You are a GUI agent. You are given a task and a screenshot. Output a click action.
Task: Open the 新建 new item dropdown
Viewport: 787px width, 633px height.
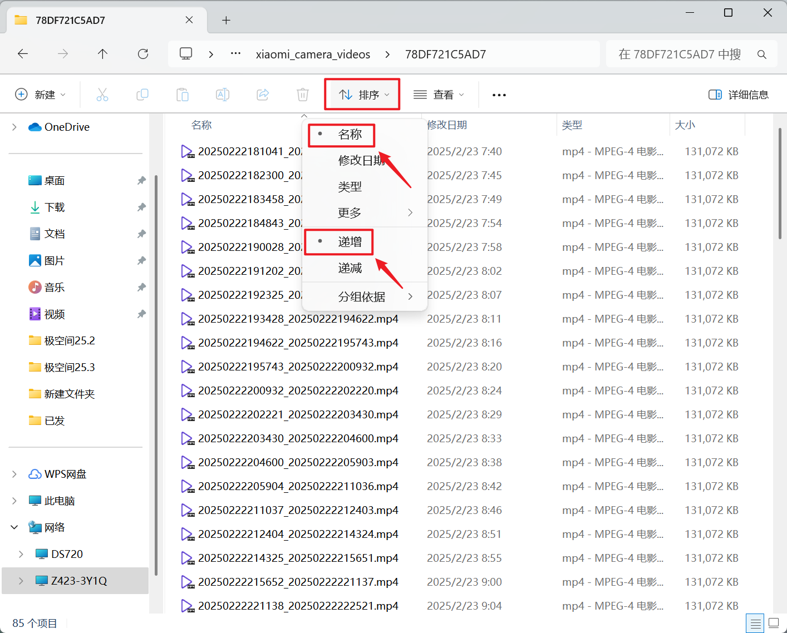pyautogui.click(x=40, y=95)
